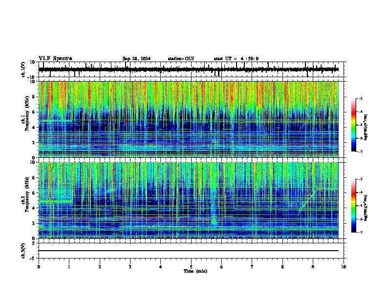Click the flat ch.3 voltage trace line
The width and height of the screenshot is (387, 299).
[x=188, y=251]
